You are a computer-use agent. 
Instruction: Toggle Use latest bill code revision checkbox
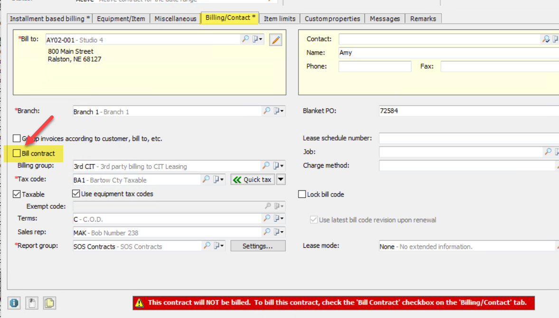[314, 220]
